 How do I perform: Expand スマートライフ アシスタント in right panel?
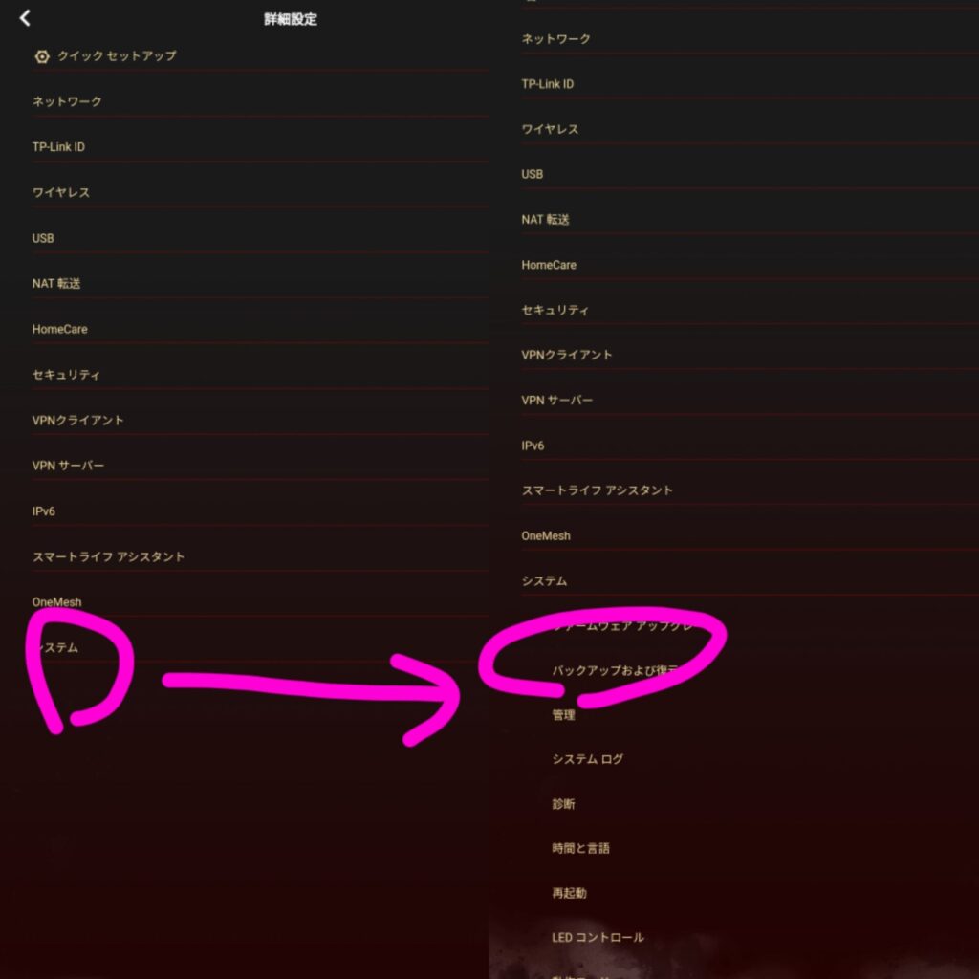(x=750, y=490)
